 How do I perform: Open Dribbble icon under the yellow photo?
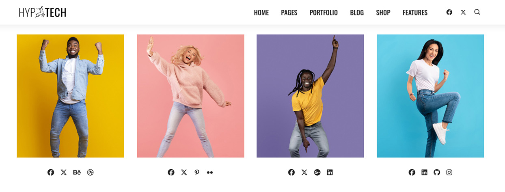pos(90,173)
